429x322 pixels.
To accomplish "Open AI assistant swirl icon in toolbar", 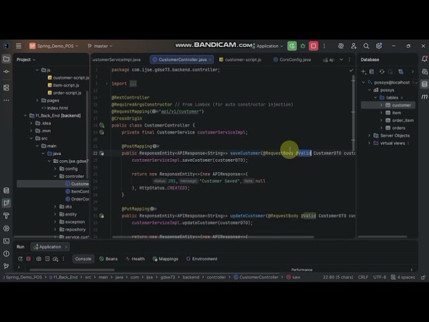I will tap(341, 46).
